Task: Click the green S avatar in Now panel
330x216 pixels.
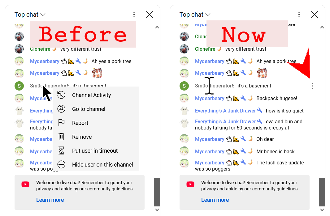Action: tap(184, 86)
